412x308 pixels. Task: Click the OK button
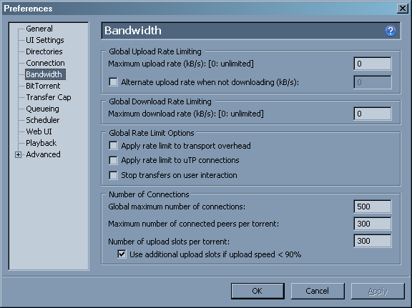[x=257, y=291]
